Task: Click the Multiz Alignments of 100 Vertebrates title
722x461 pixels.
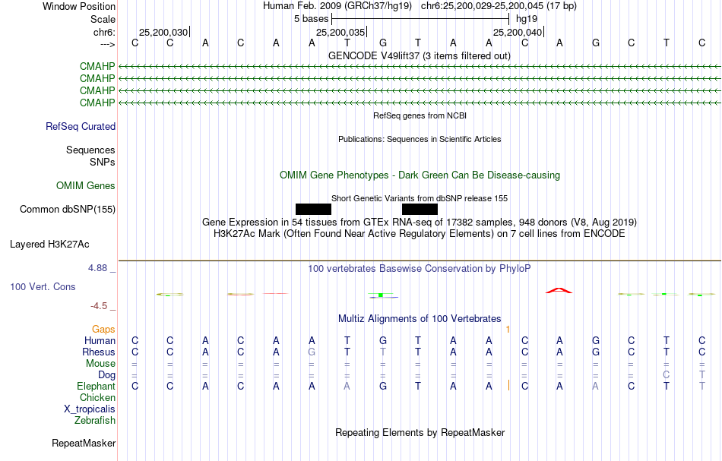Action: 420,318
